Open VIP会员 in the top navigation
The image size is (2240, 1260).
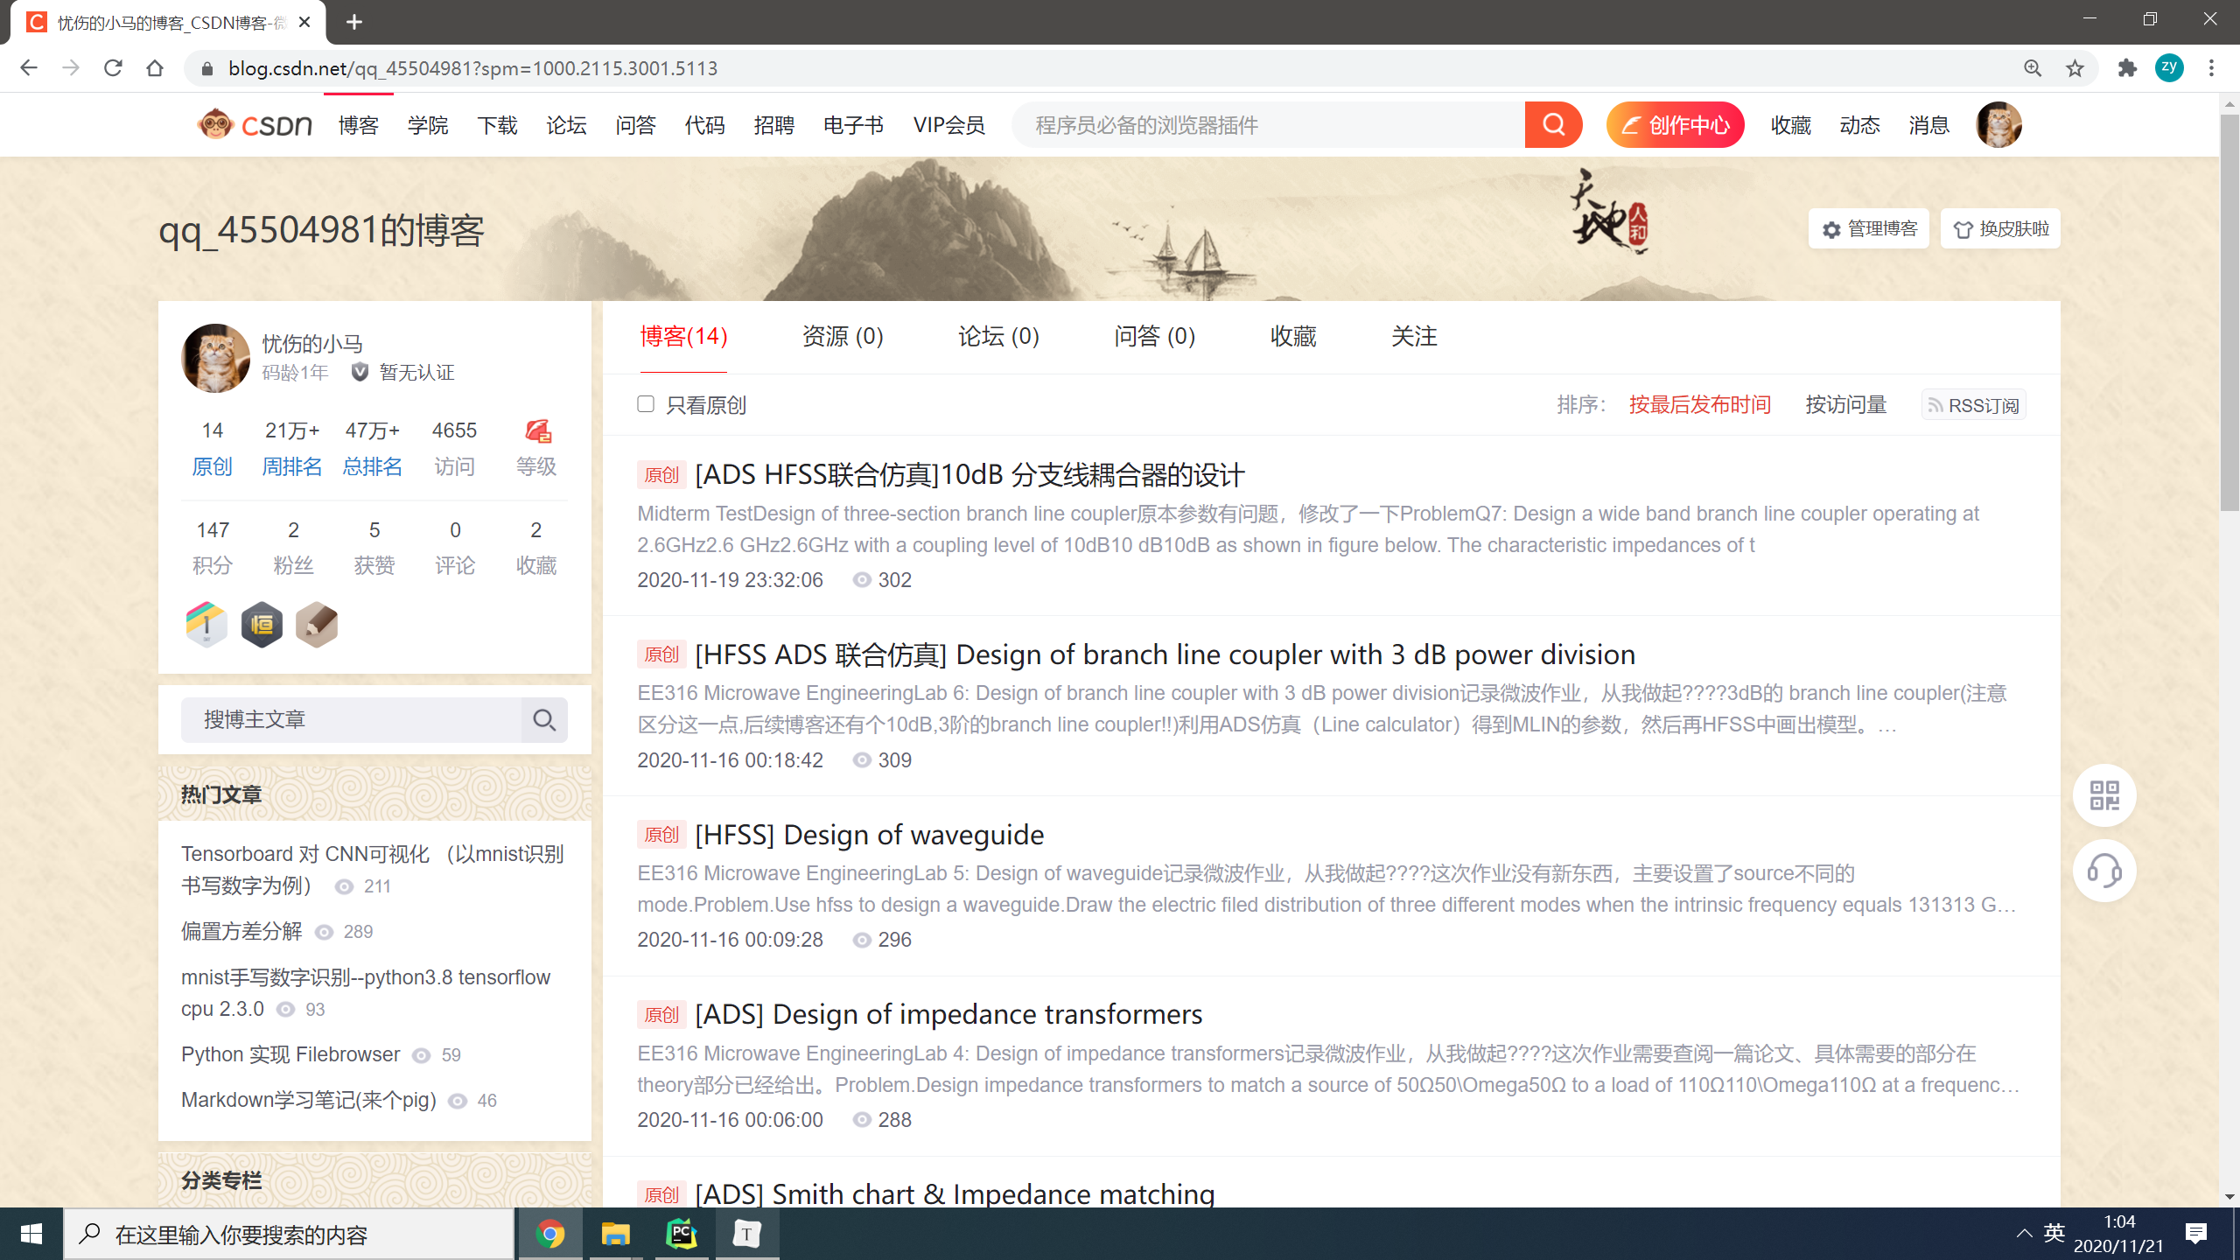948,125
